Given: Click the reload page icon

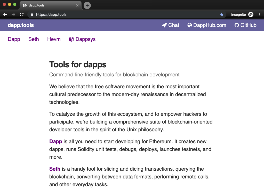Looking at the screenshot, I should [x=22, y=15].
